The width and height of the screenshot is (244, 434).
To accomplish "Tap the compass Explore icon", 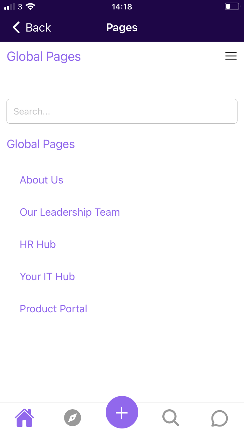I will tap(73, 418).
